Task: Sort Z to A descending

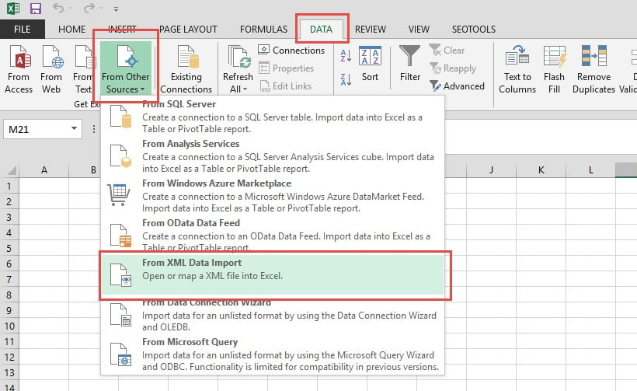Action: coord(346,79)
